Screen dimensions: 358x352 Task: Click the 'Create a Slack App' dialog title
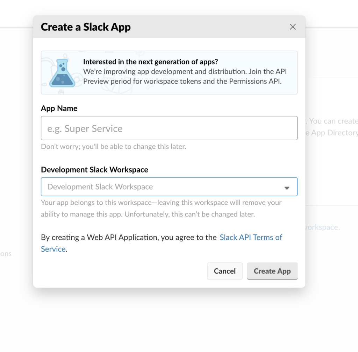click(86, 27)
